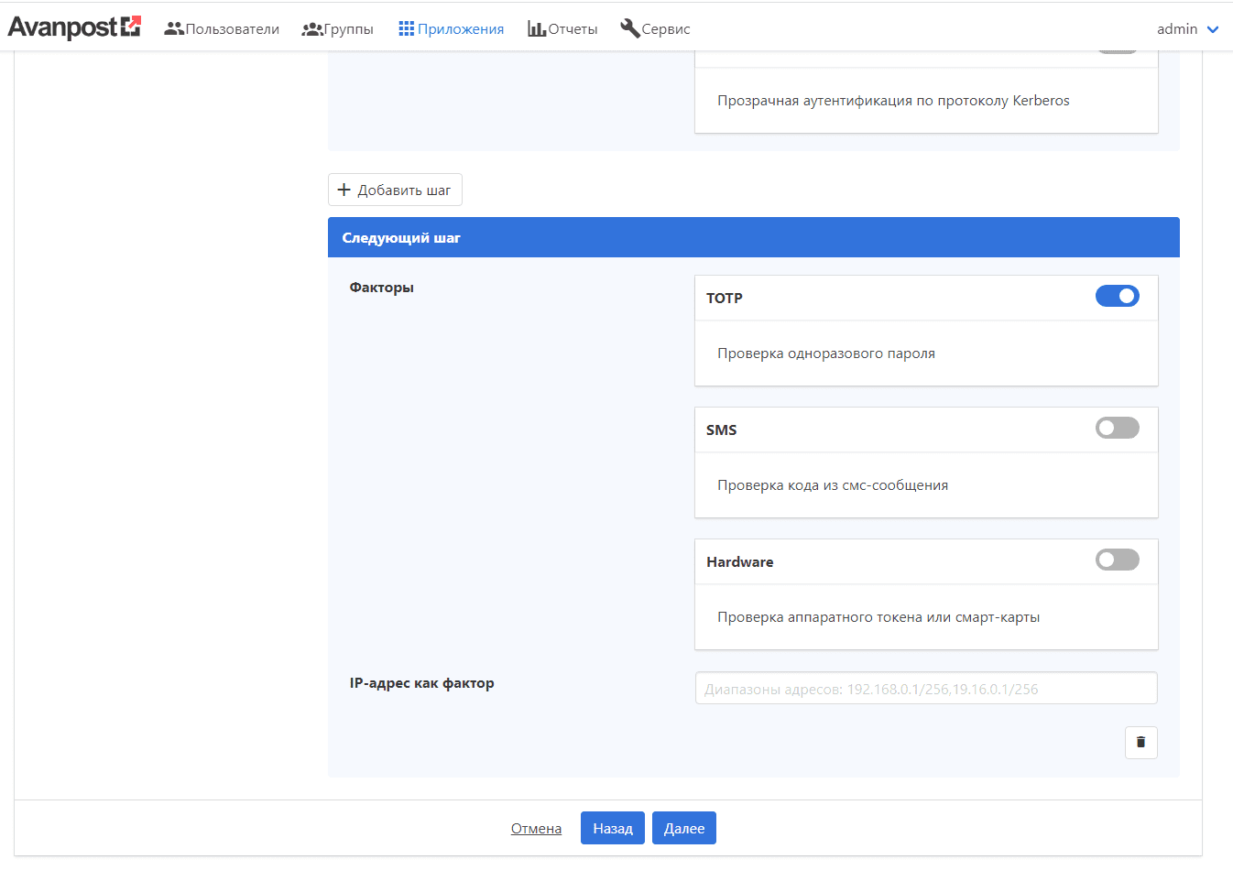Viewport: 1233px width, 892px height.
Task: Enable the Hardware factor toggle
Action: [1117, 560]
